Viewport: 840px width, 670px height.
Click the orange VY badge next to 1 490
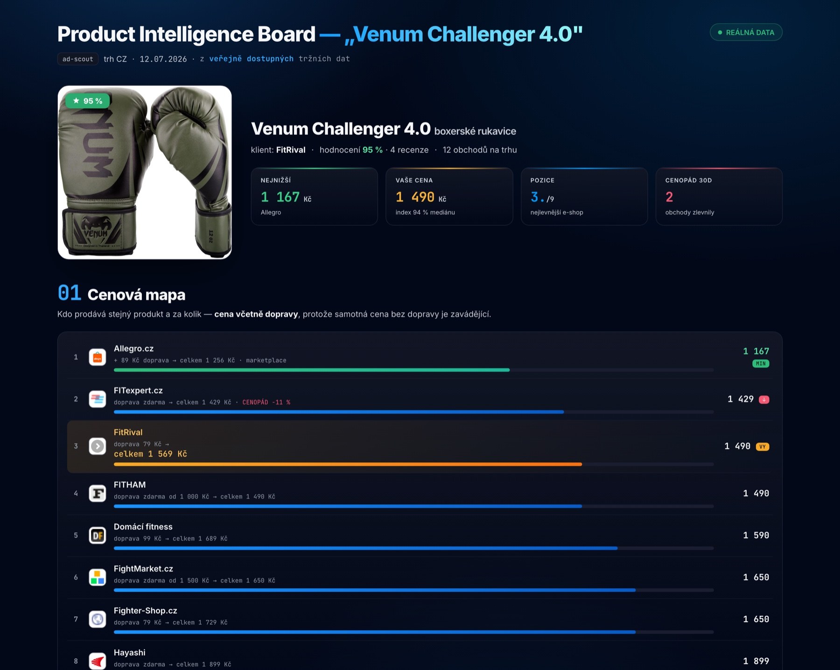[x=763, y=447]
